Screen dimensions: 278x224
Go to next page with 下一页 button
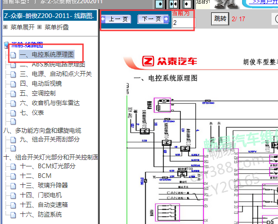(x=153, y=19)
